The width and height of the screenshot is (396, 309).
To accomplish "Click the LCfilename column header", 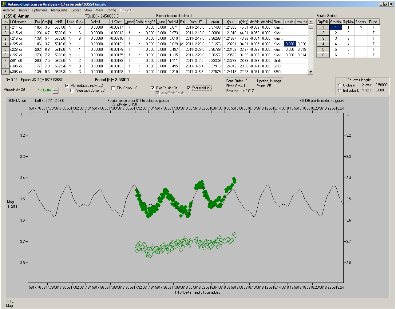I will pyautogui.click(x=22, y=22).
